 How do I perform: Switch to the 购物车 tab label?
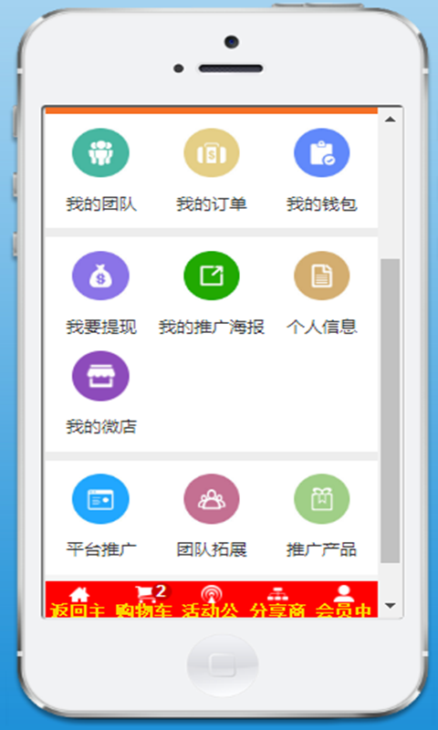(x=144, y=610)
